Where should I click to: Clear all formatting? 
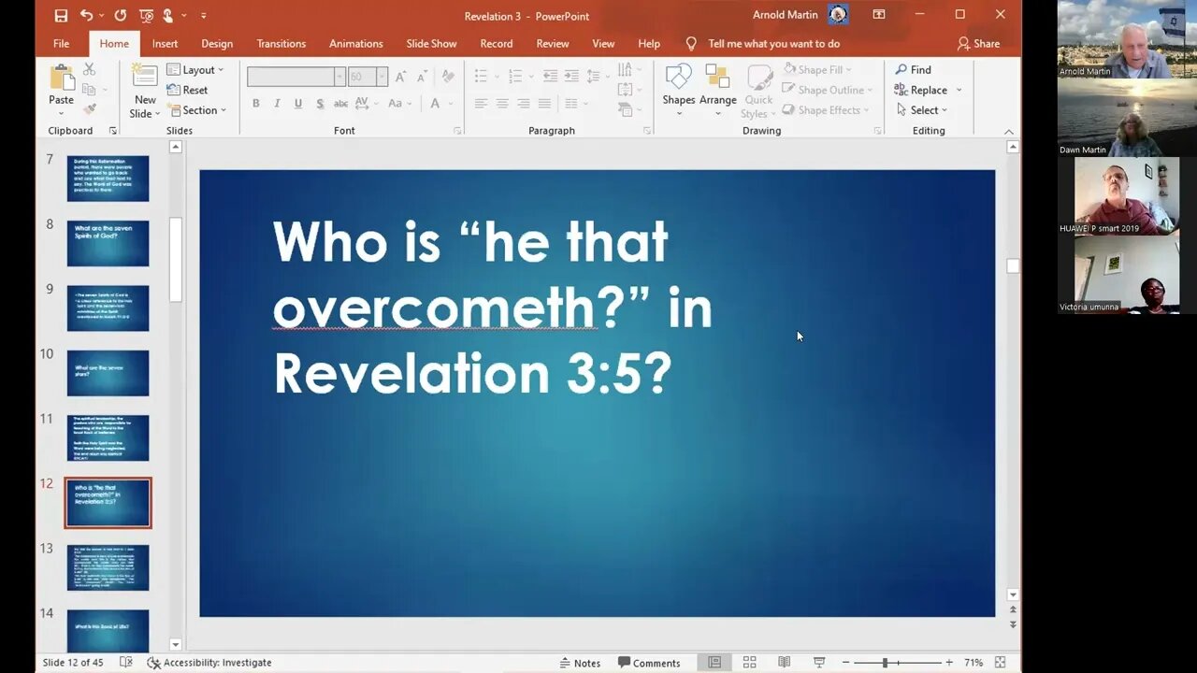[448, 77]
